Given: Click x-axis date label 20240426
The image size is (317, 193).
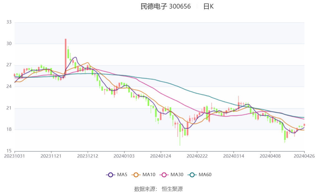Looking at the screenshot, I should point(304,156).
